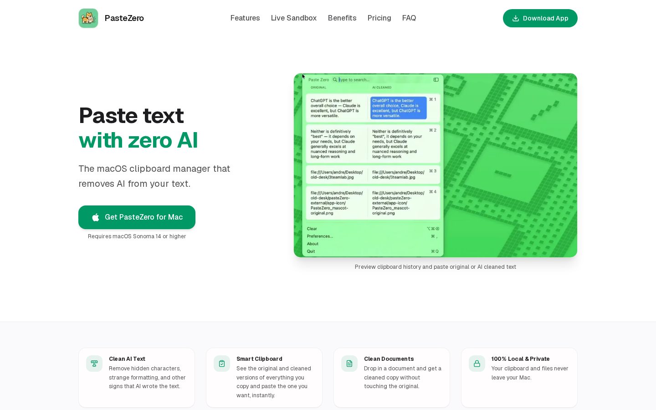
Task: Click "Clear" in the app preview menu
Action: pyautogui.click(x=312, y=229)
